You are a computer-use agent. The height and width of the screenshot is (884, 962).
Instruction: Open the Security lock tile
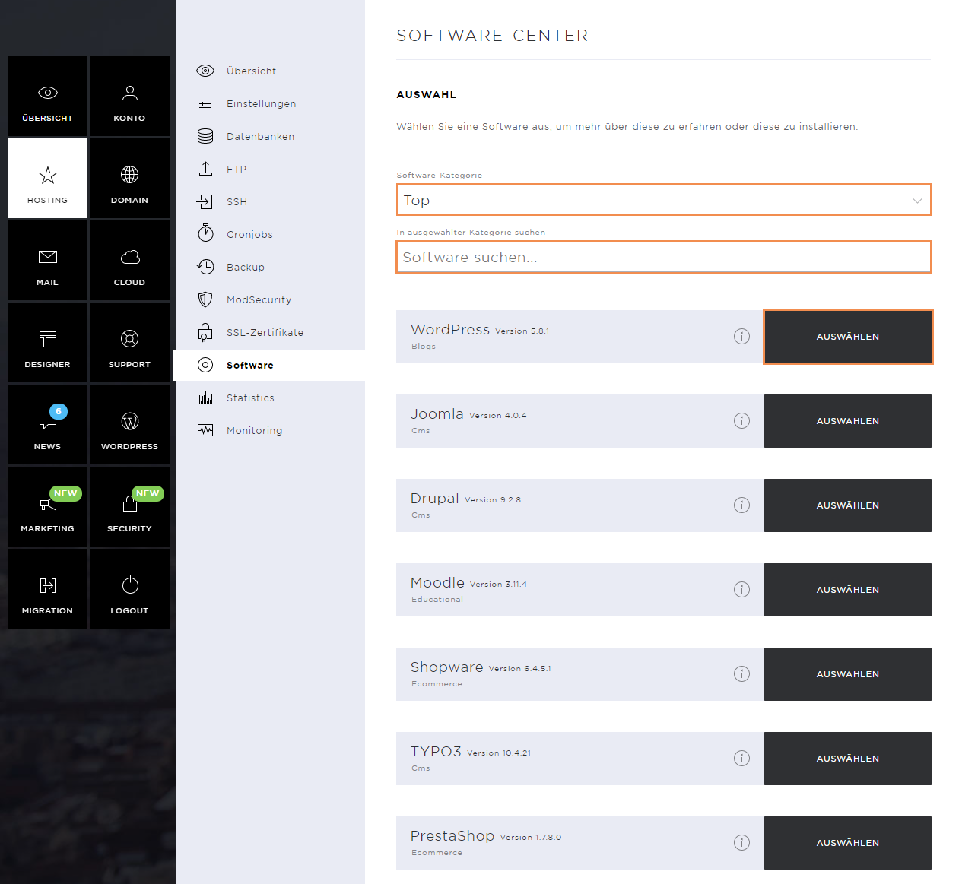coord(129,507)
